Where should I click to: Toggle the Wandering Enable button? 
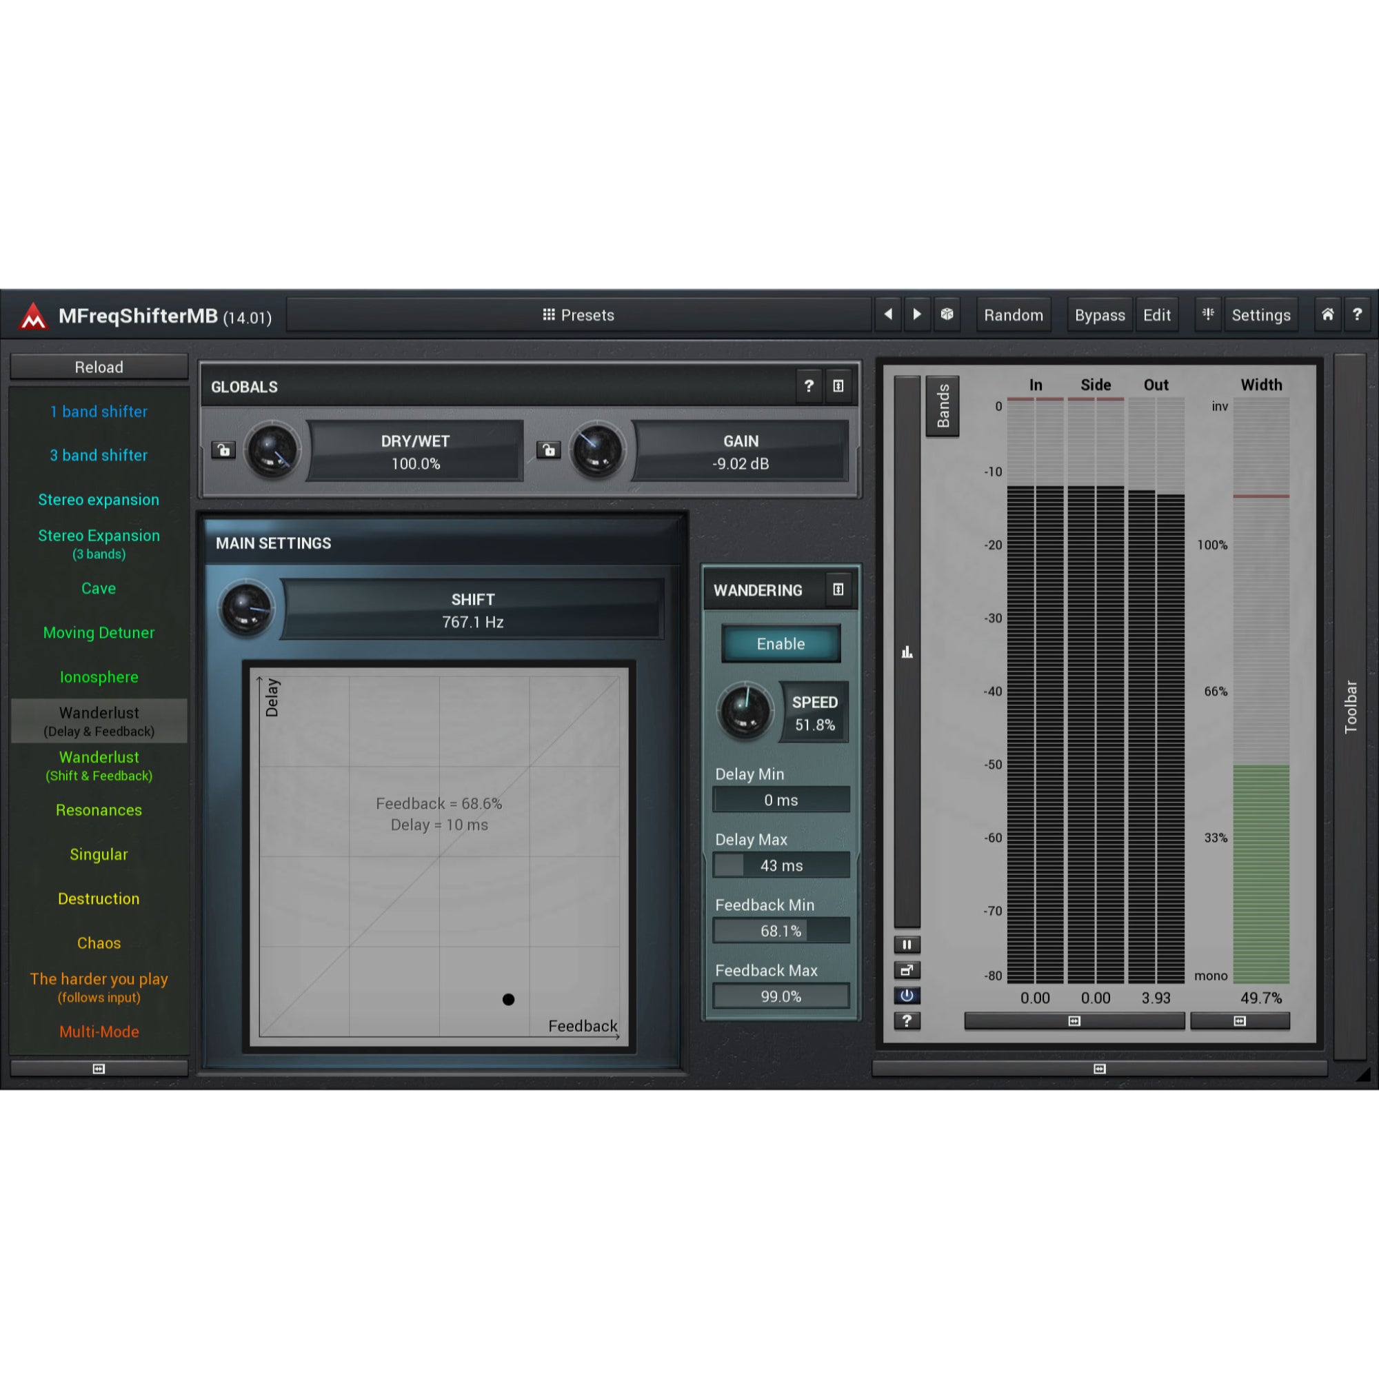coord(781,644)
